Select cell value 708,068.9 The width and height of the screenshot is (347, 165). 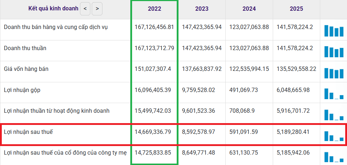pyautogui.click(x=242, y=111)
